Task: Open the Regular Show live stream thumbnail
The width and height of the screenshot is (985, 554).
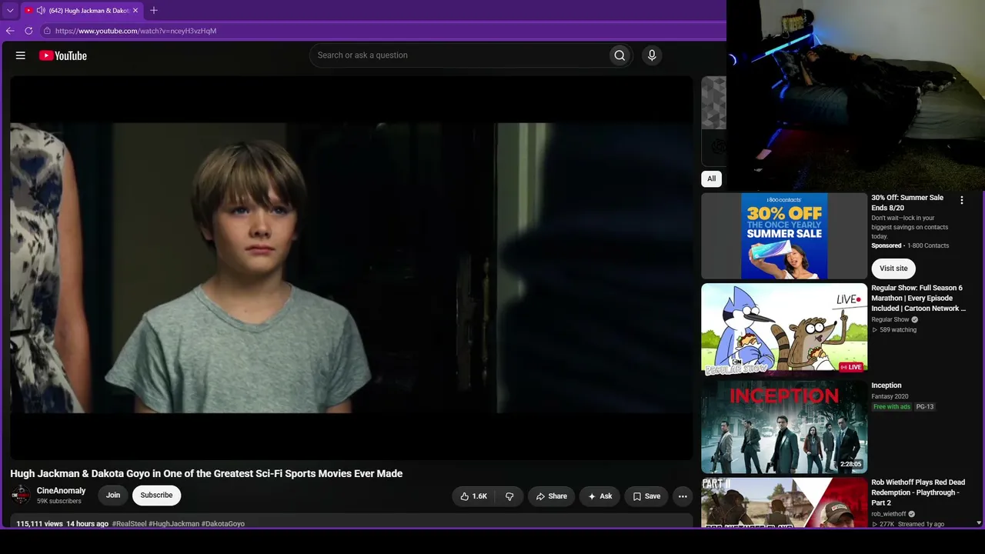Action: pyautogui.click(x=784, y=329)
